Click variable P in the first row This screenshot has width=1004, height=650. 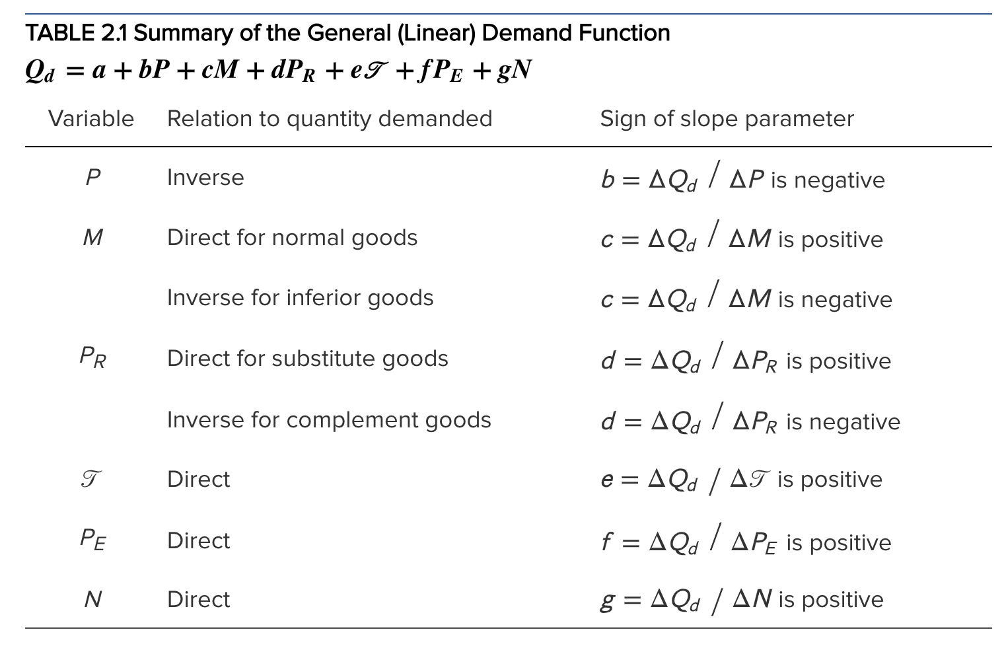tap(93, 178)
